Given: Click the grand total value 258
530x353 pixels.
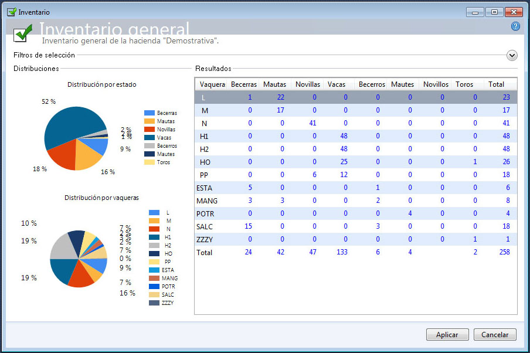Looking at the screenshot, I should 504,252.
